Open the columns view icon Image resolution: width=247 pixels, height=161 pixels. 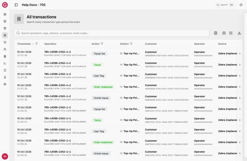coord(216,33)
